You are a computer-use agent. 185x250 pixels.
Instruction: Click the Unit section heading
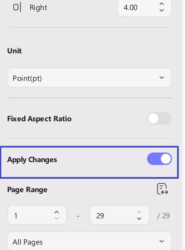[14, 51]
